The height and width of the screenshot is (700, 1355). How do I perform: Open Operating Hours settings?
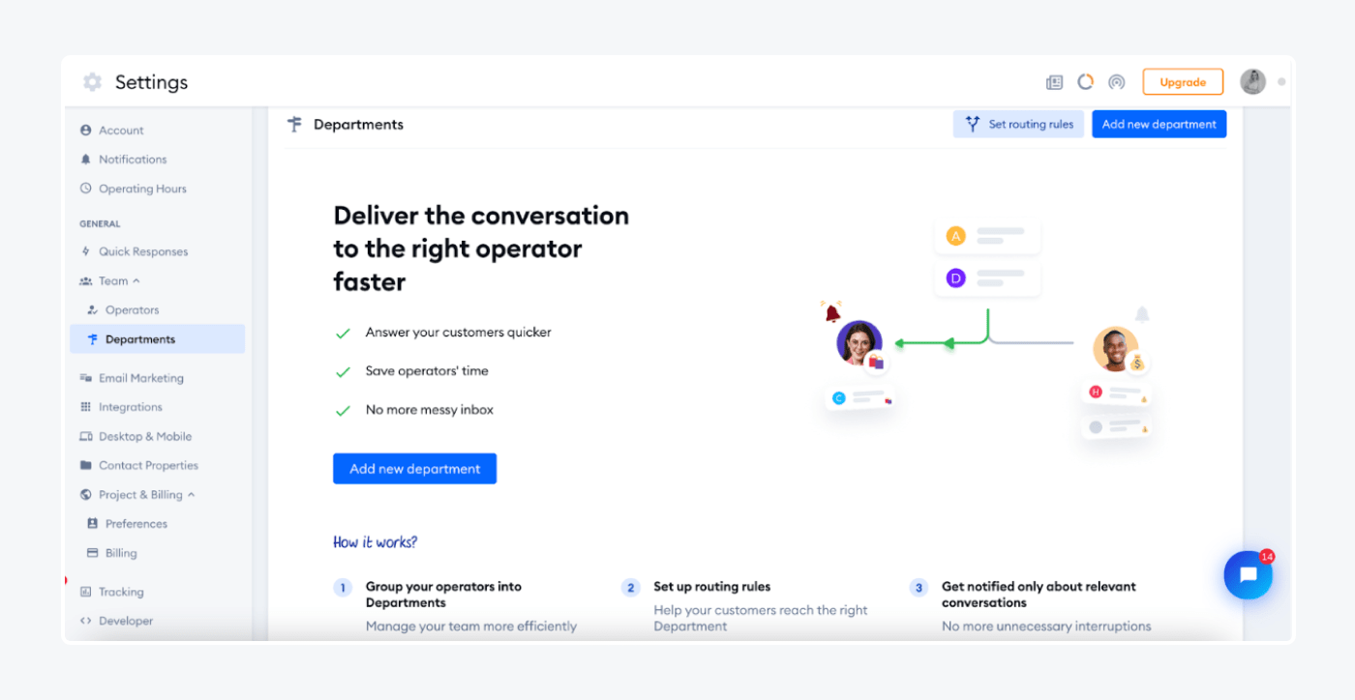tap(142, 189)
